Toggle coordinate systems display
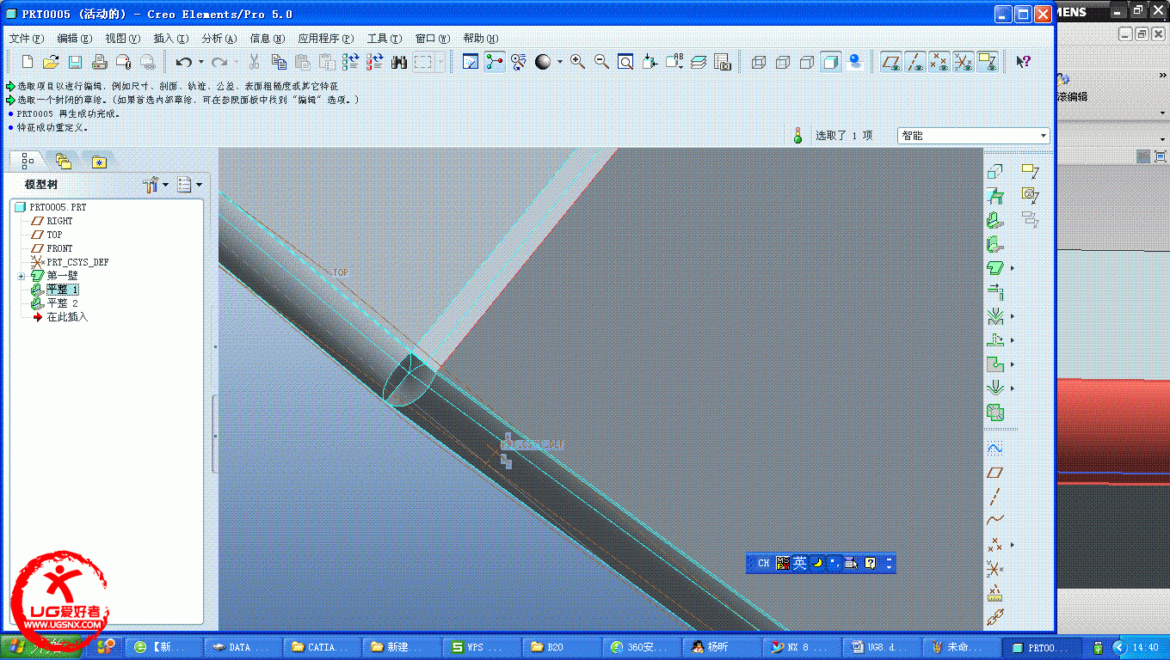The height and width of the screenshot is (660, 1170). coord(964,62)
